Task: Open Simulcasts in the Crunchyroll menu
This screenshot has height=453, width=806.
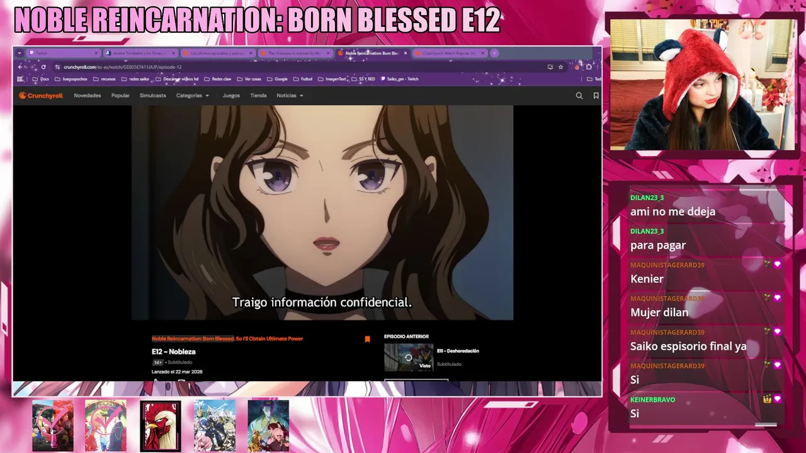Action: click(x=153, y=96)
